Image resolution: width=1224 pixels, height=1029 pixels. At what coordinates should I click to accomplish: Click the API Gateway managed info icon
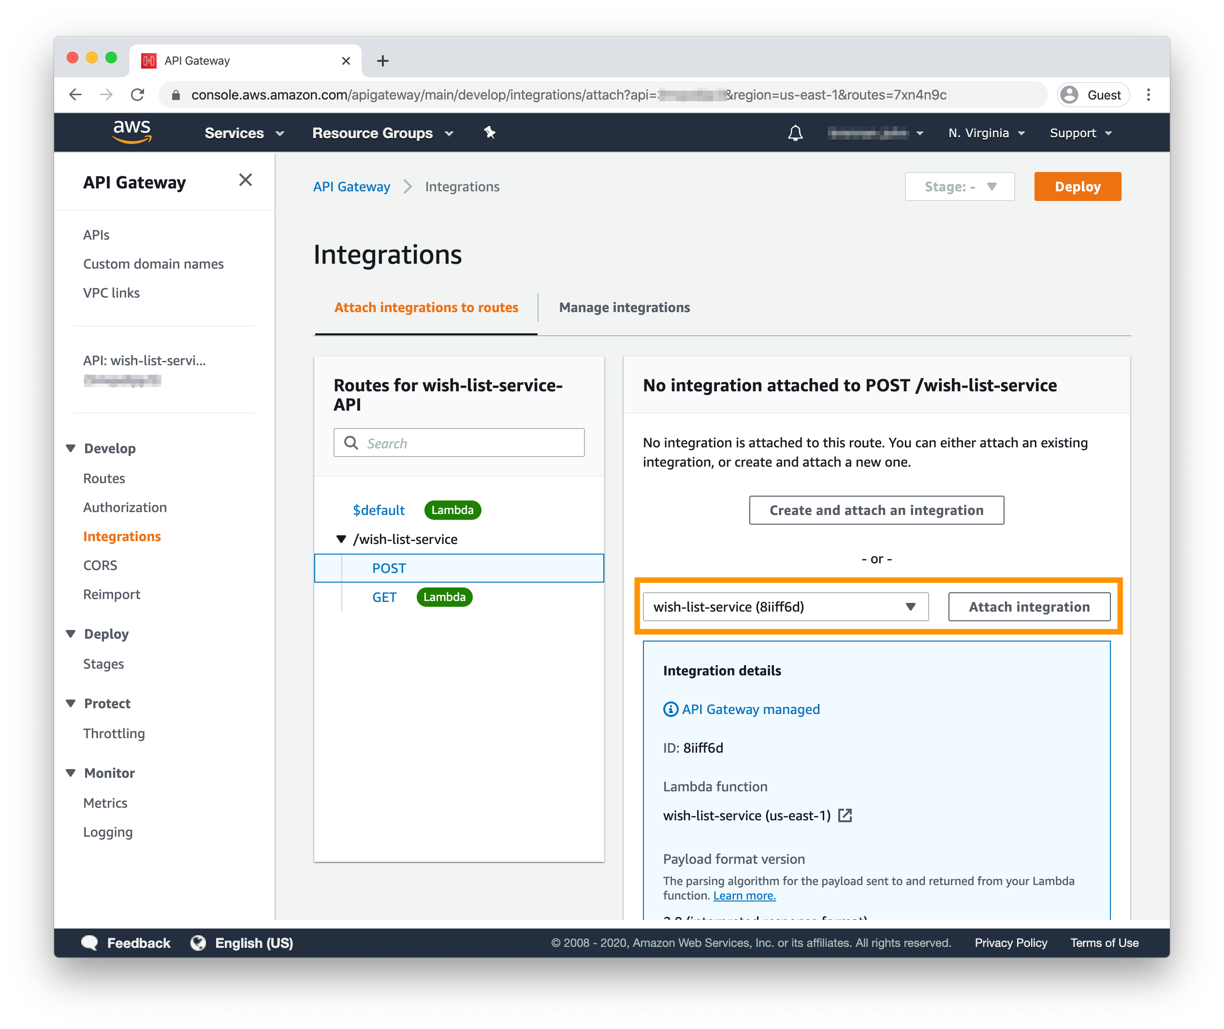point(670,709)
